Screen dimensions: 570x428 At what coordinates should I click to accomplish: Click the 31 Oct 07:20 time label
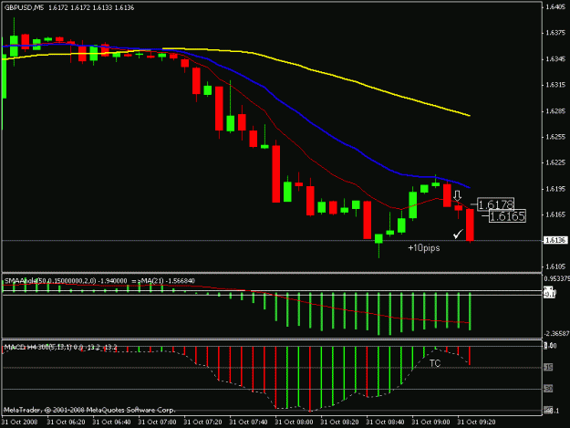[202, 423]
